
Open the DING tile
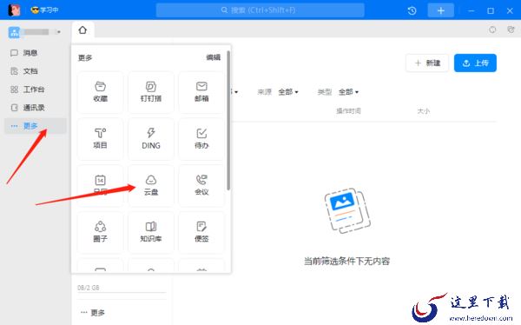[151, 139]
